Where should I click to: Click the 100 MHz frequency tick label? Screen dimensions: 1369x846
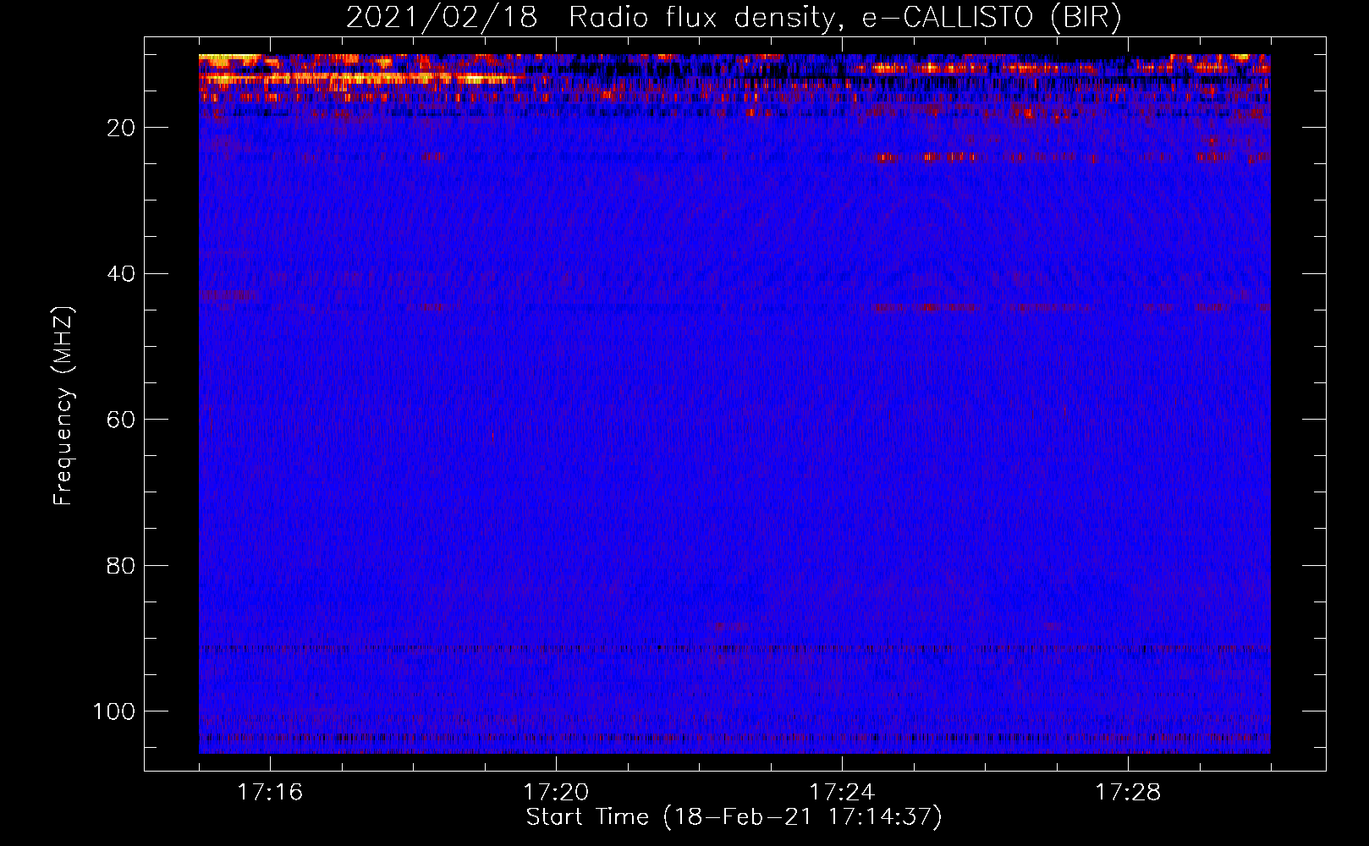click(114, 711)
